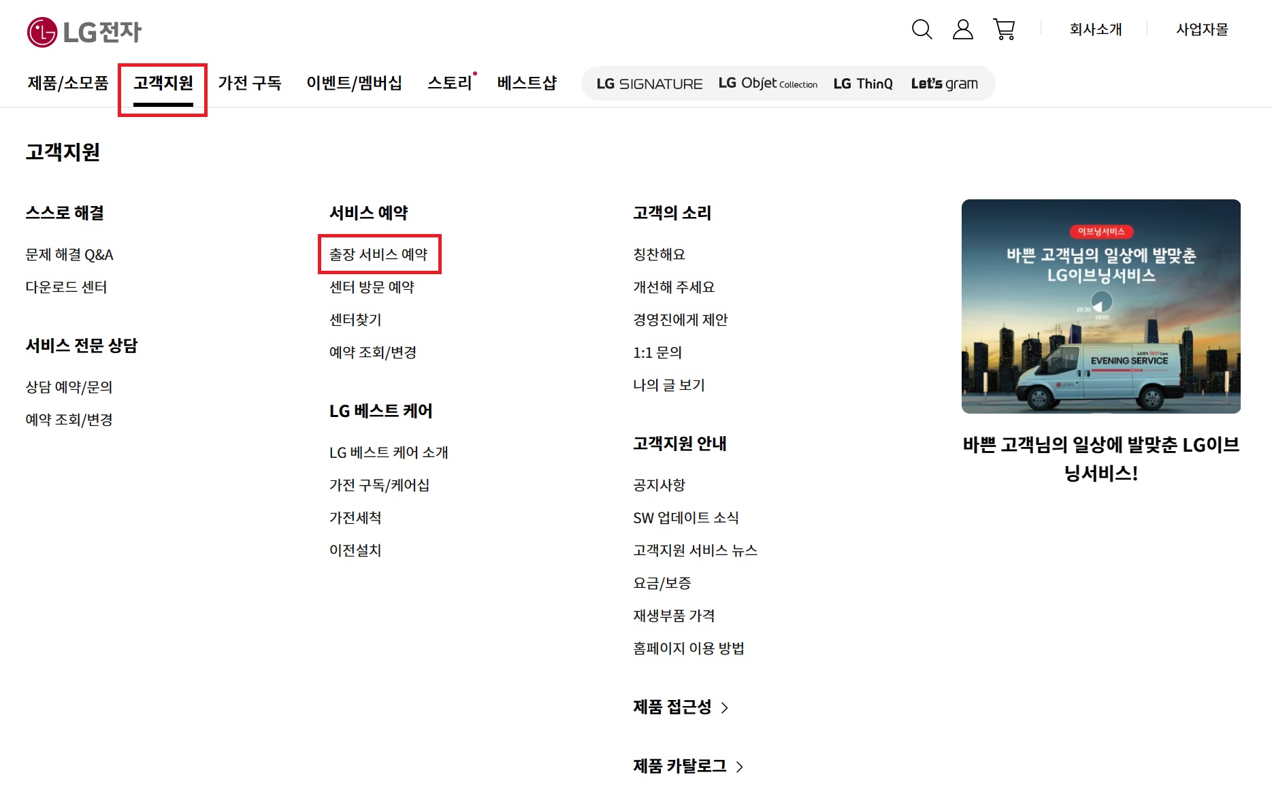Screen dimensions: 1272x798
Task: Open 나의 글 보기
Action: 669,385
